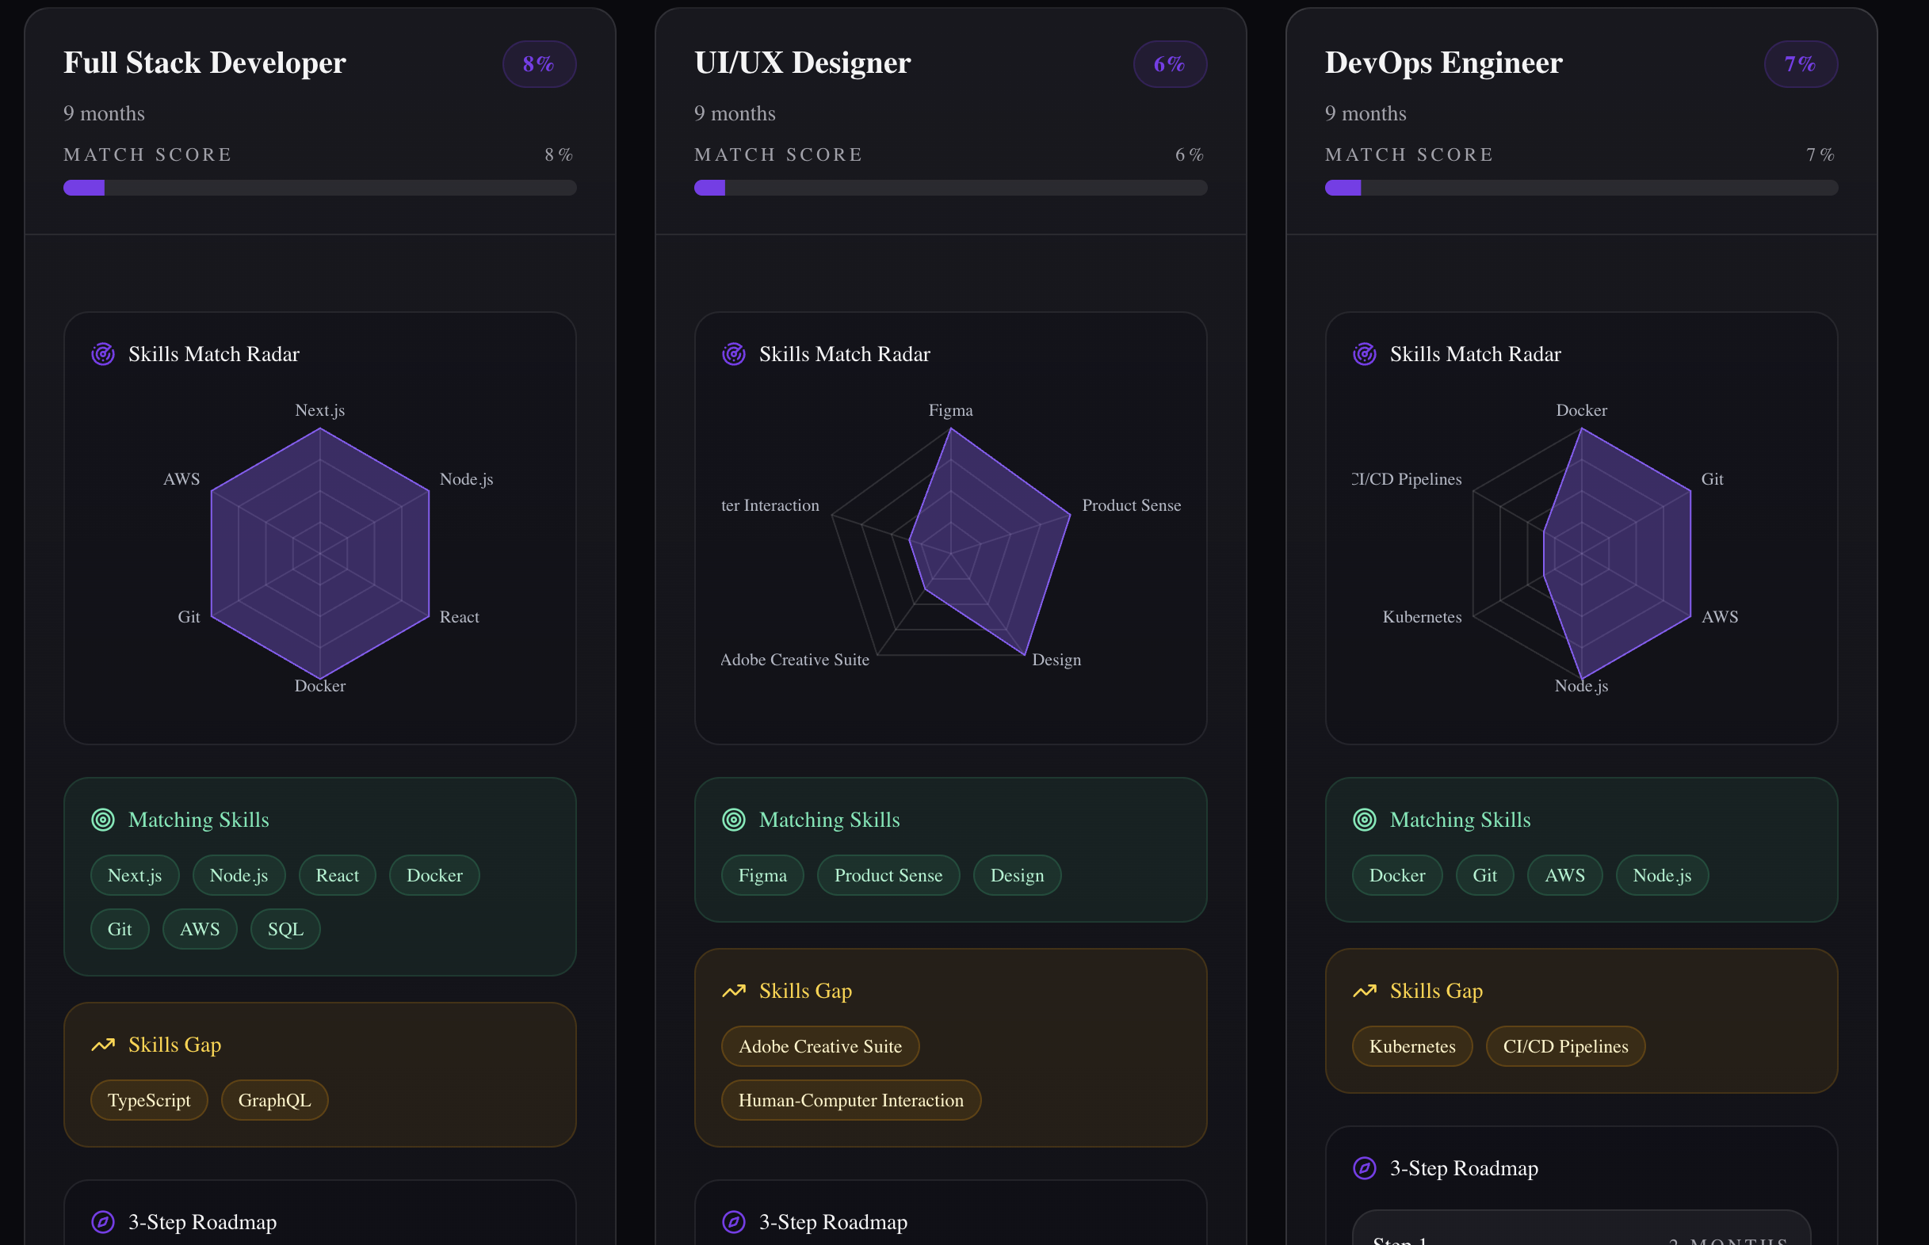Click the Matching Skills target icon in DevOps card

(1365, 820)
